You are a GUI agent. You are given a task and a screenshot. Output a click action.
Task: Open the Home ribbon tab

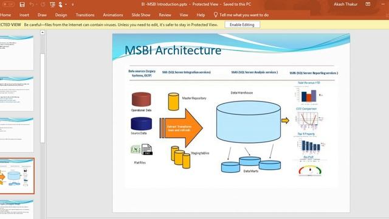tap(5, 15)
